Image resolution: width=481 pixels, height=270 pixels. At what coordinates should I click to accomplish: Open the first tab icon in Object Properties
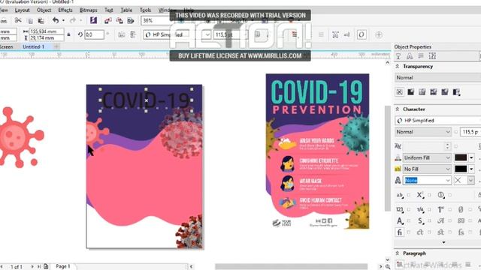[x=398, y=56]
